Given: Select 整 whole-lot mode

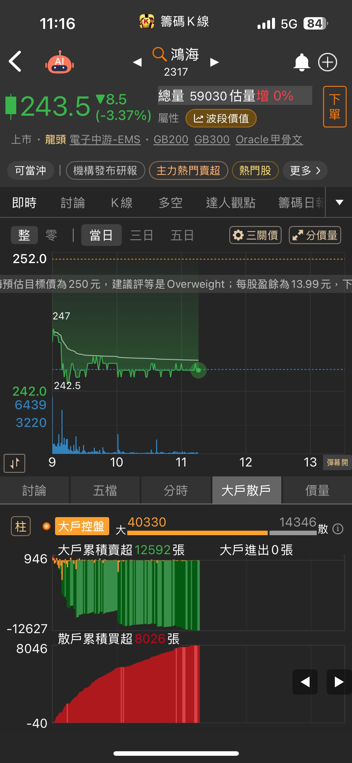Looking at the screenshot, I should pos(24,235).
